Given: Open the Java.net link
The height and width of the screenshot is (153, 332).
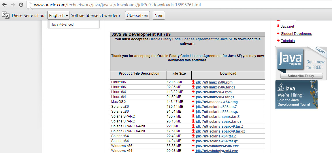Looking at the screenshot, I should click(287, 27).
